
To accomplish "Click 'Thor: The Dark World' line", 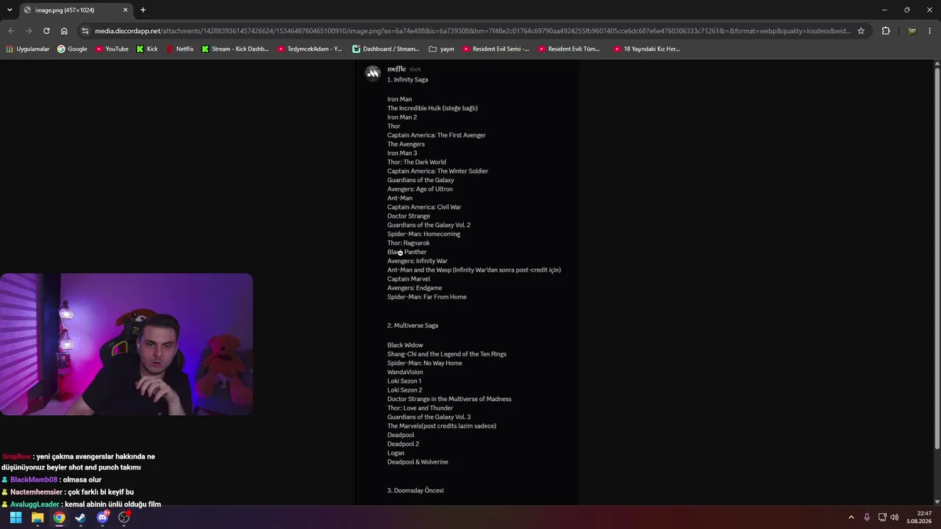I will pyautogui.click(x=417, y=162).
